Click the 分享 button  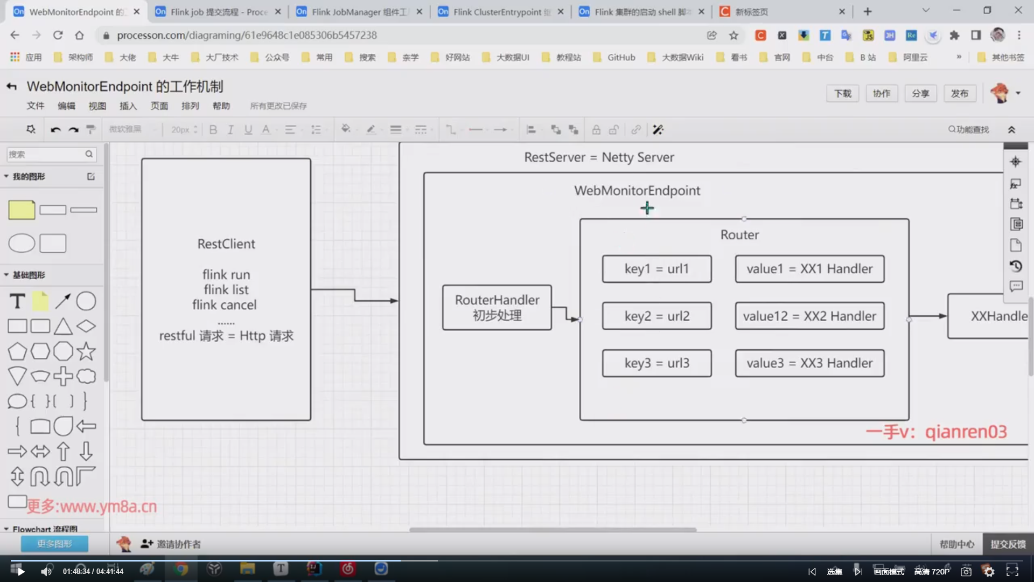(x=920, y=93)
